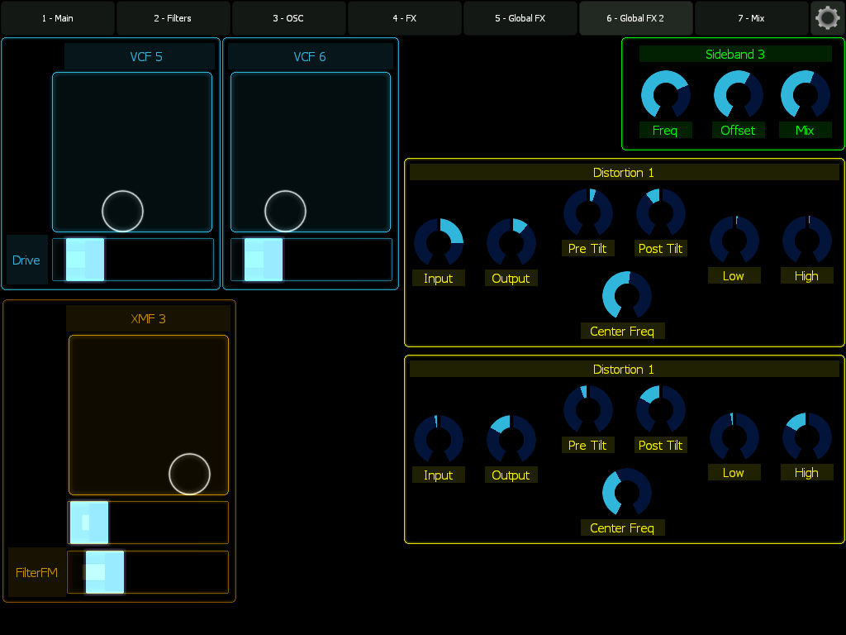Click the lower Distortion 1 Low knob
The image size is (846, 635).
tap(734, 437)
